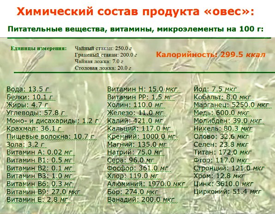Open 'Железо: 11.0 мг' link
275x214 pixels.
coord(135,113)
